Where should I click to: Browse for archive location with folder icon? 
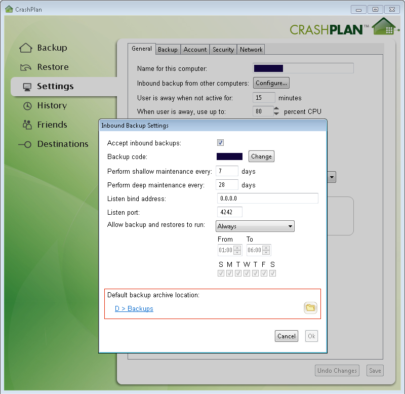coord(310,308)
